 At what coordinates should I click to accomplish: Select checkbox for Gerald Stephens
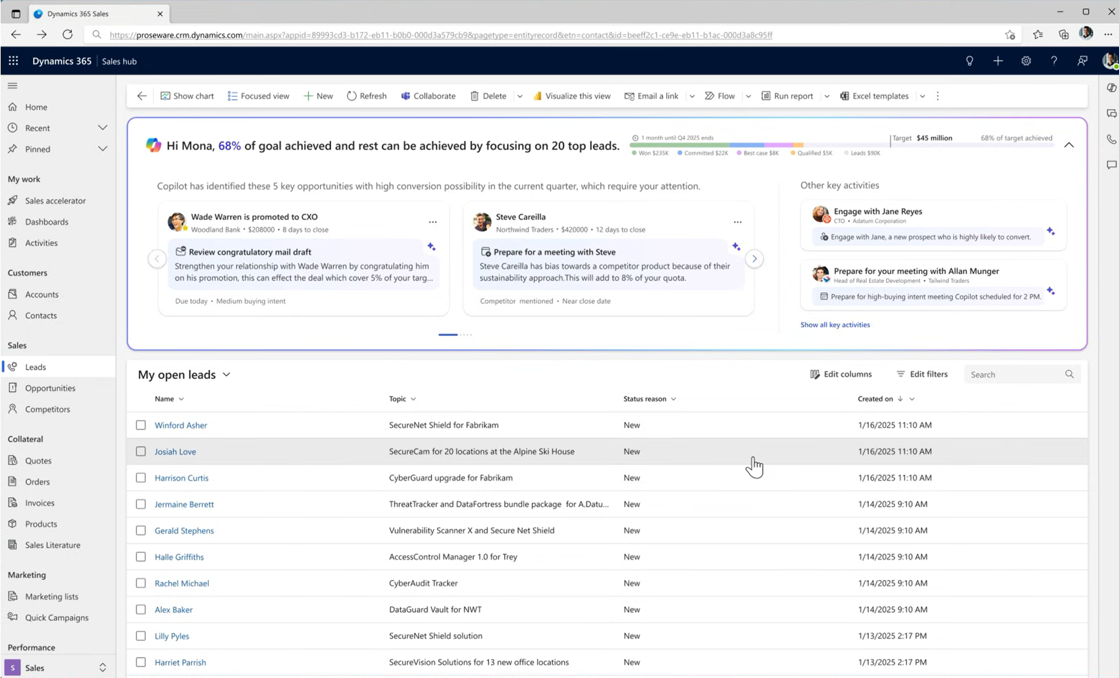pyautogui.click(x=141, y=531)
